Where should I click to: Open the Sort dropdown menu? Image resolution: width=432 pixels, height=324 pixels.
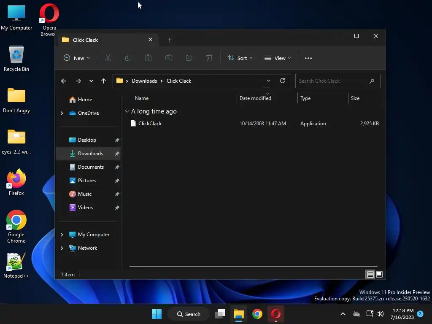(240, 58)
